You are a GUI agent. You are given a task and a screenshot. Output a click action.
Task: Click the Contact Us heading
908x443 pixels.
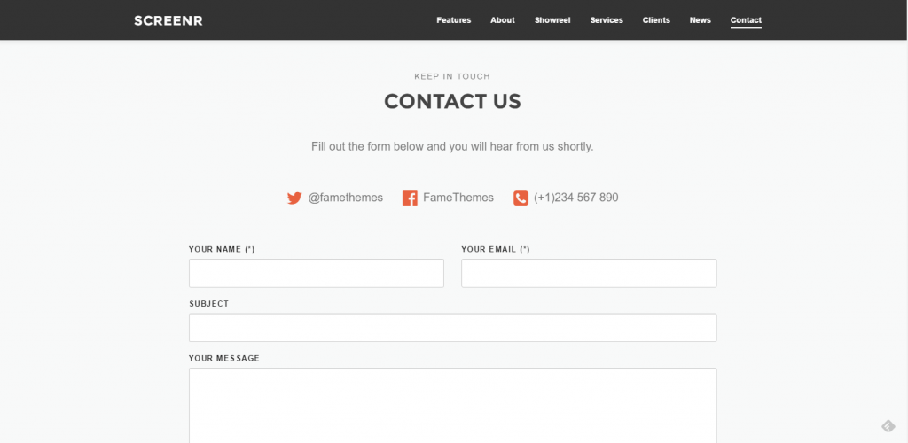tap(452, 101)
